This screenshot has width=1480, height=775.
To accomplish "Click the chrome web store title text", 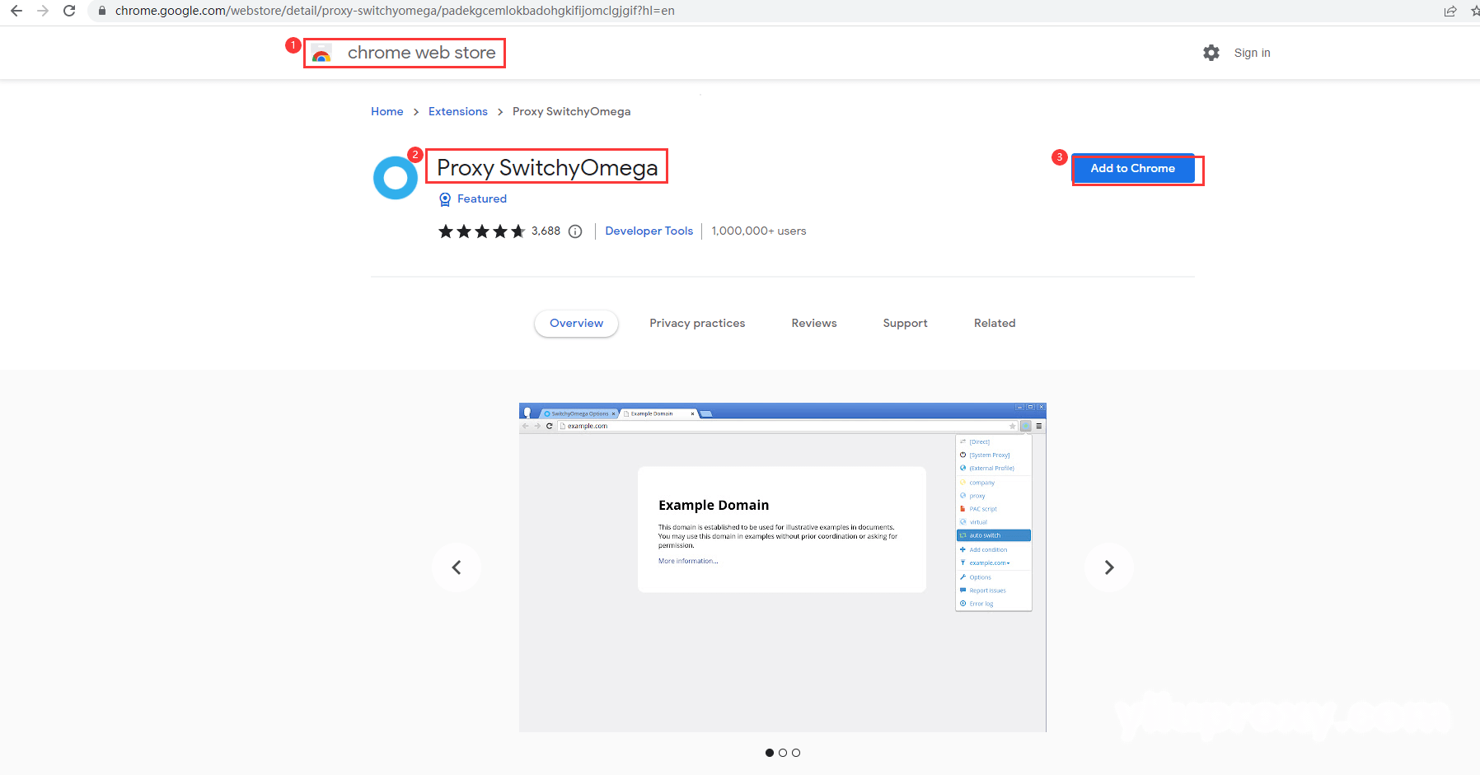I will pyautogui.click(x=422, y=53).
